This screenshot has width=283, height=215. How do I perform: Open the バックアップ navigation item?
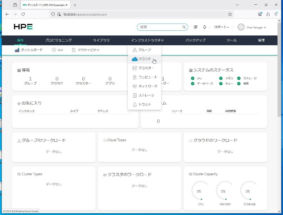(195, 40)
